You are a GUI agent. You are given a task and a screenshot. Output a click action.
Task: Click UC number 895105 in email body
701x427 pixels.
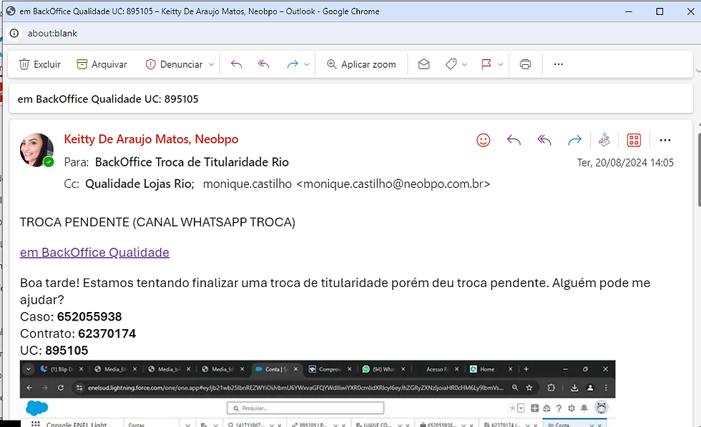click(67, 351)
